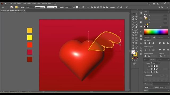The image size is (170, 95).
Task: Select the Paintbrush tool
Action: [x=137, y=25]
